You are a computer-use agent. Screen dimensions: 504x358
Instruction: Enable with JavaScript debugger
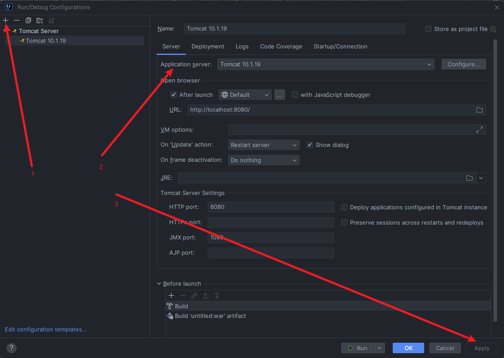pos(295,95)
